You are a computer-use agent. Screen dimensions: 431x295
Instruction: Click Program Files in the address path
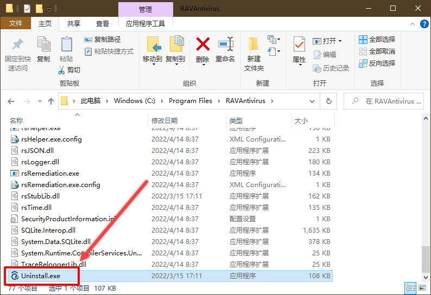190,101
